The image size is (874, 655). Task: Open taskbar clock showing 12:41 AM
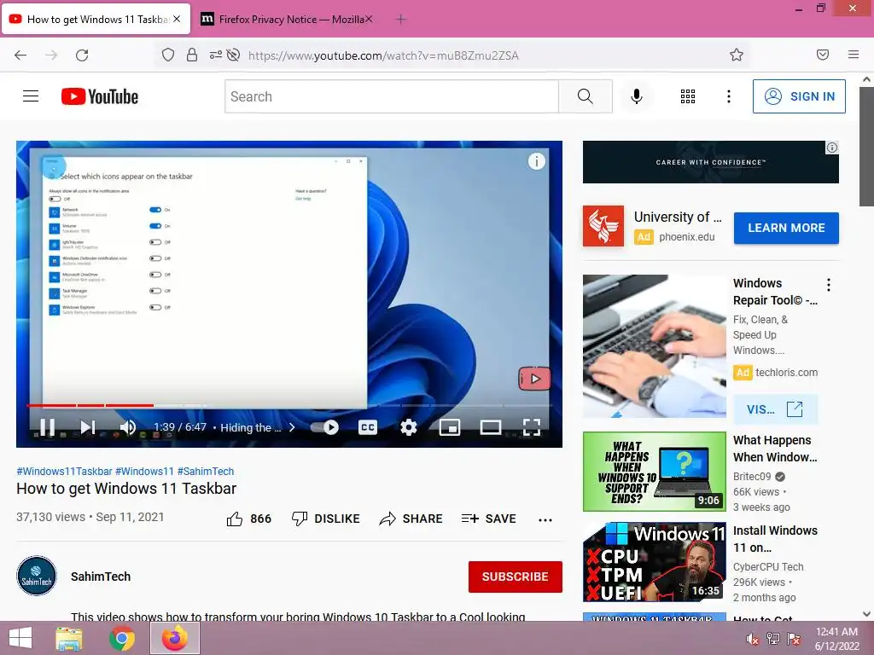pos(836,639)
